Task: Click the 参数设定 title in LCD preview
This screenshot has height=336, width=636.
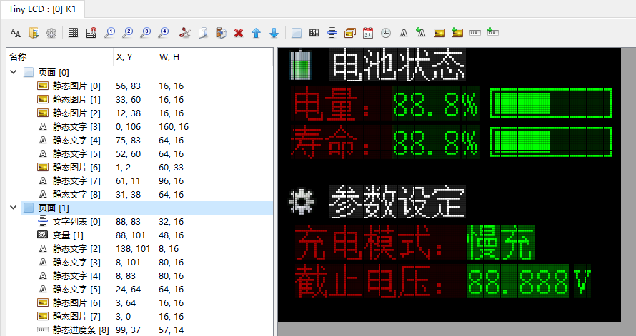Action: (397, 201)
